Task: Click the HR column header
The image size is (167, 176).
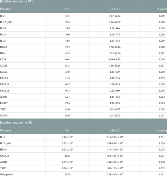Action: tap(67, 9)
